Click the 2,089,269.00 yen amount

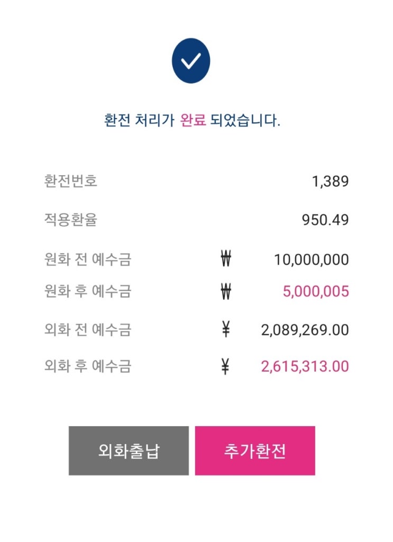[305, 330]
